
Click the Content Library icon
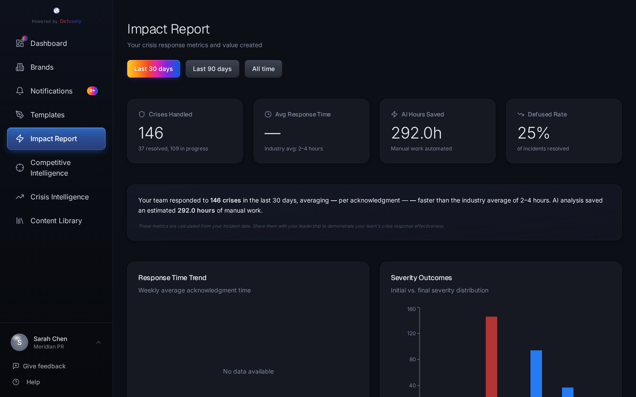20,221
